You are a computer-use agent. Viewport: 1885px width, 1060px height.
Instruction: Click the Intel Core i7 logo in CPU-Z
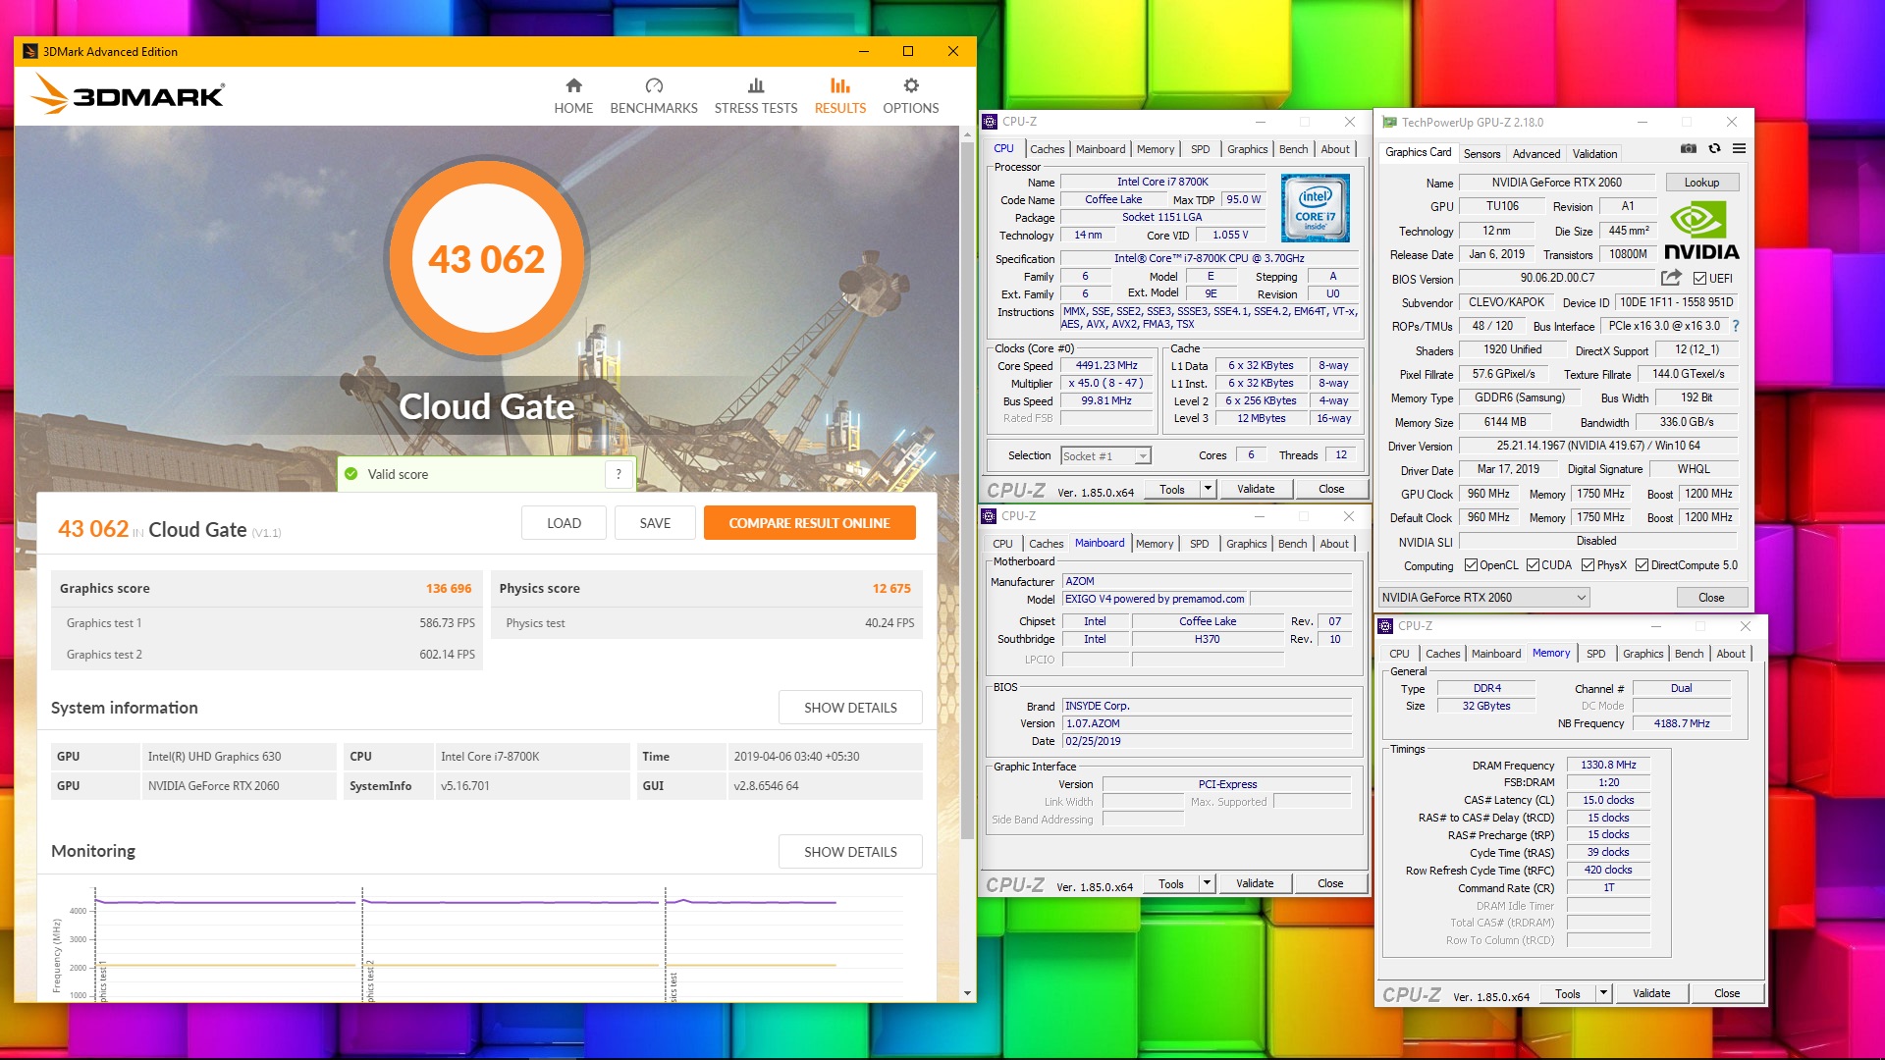pos(1316,208)
